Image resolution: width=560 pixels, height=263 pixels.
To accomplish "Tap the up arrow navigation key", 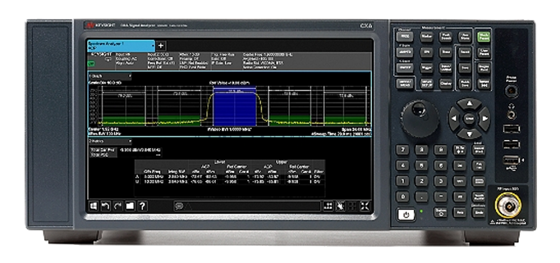I will (469, 104).
